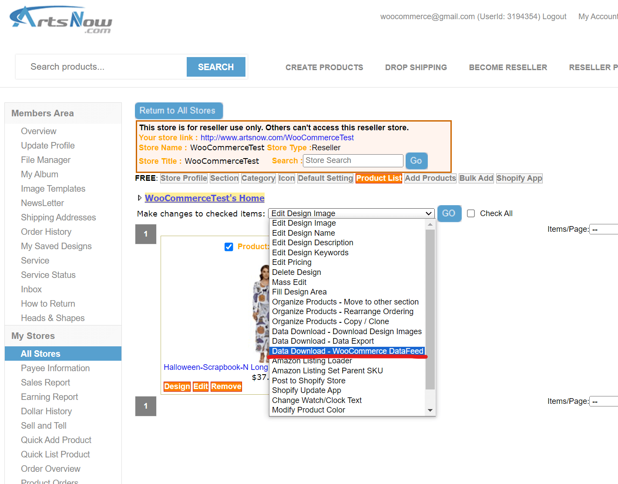
Task: Click the orange Edit button on the product
Action: (201, 386)
